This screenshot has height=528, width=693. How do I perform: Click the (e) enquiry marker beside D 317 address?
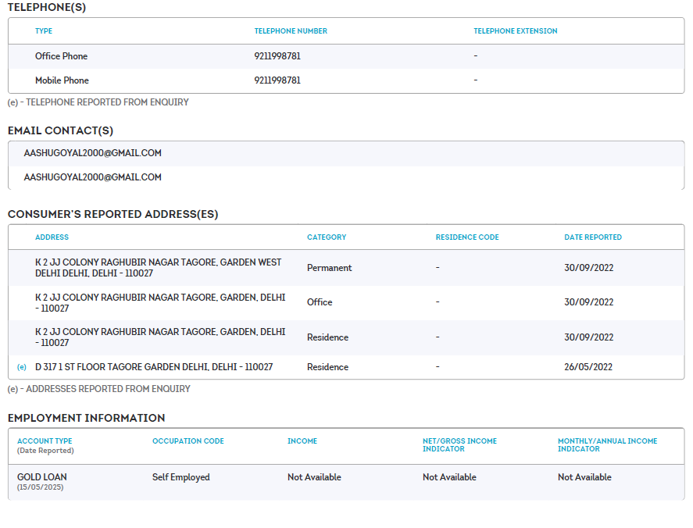[x=22, y=367]
